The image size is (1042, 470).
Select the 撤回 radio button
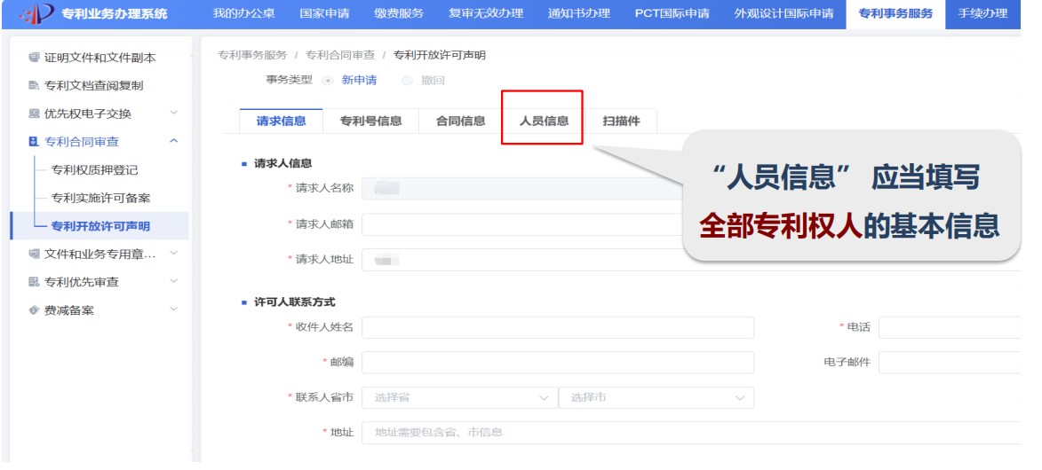tap(408, 81)
